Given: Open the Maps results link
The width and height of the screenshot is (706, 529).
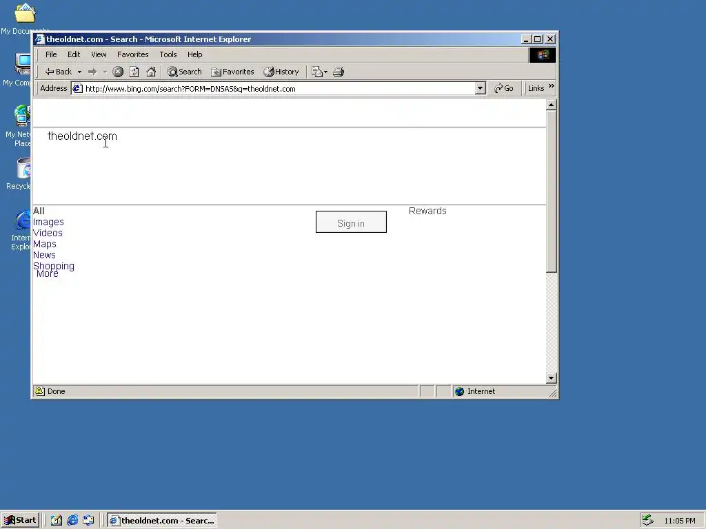Looking at the screenshot, I should 45,244.
